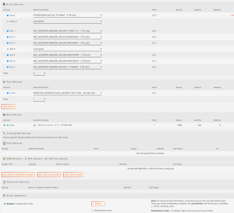
Task: Click the Array Operation snowflake icon
Action: [4, 196]
